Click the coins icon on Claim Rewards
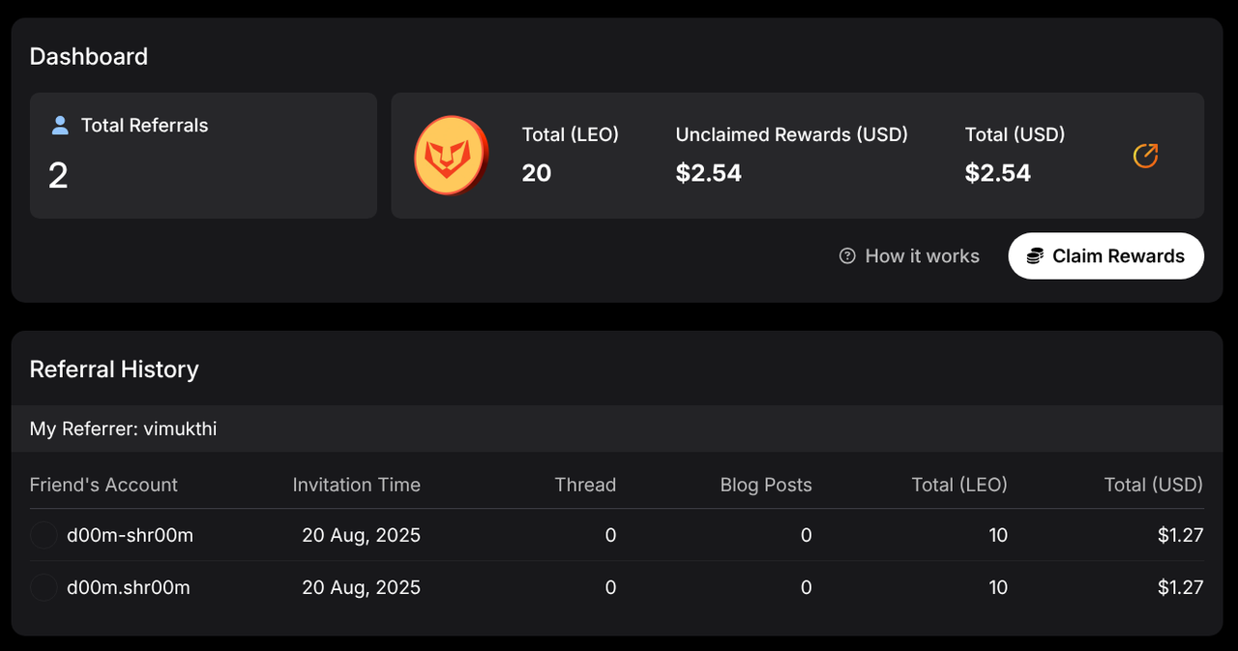Viewport: 1238px width, 651px height. tap(1035, 256)
